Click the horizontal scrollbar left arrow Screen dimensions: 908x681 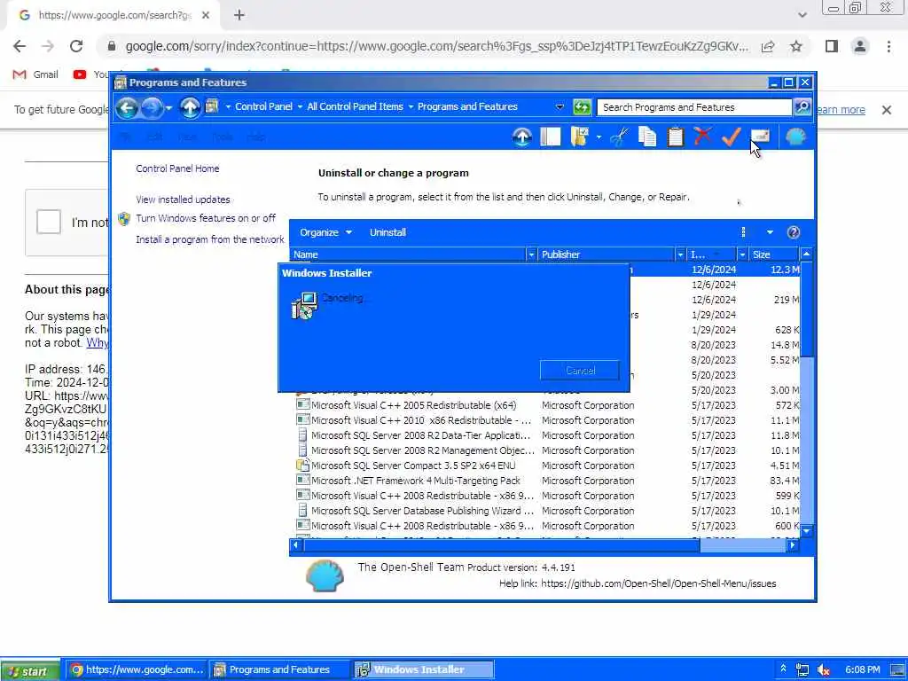coord(296,545)
